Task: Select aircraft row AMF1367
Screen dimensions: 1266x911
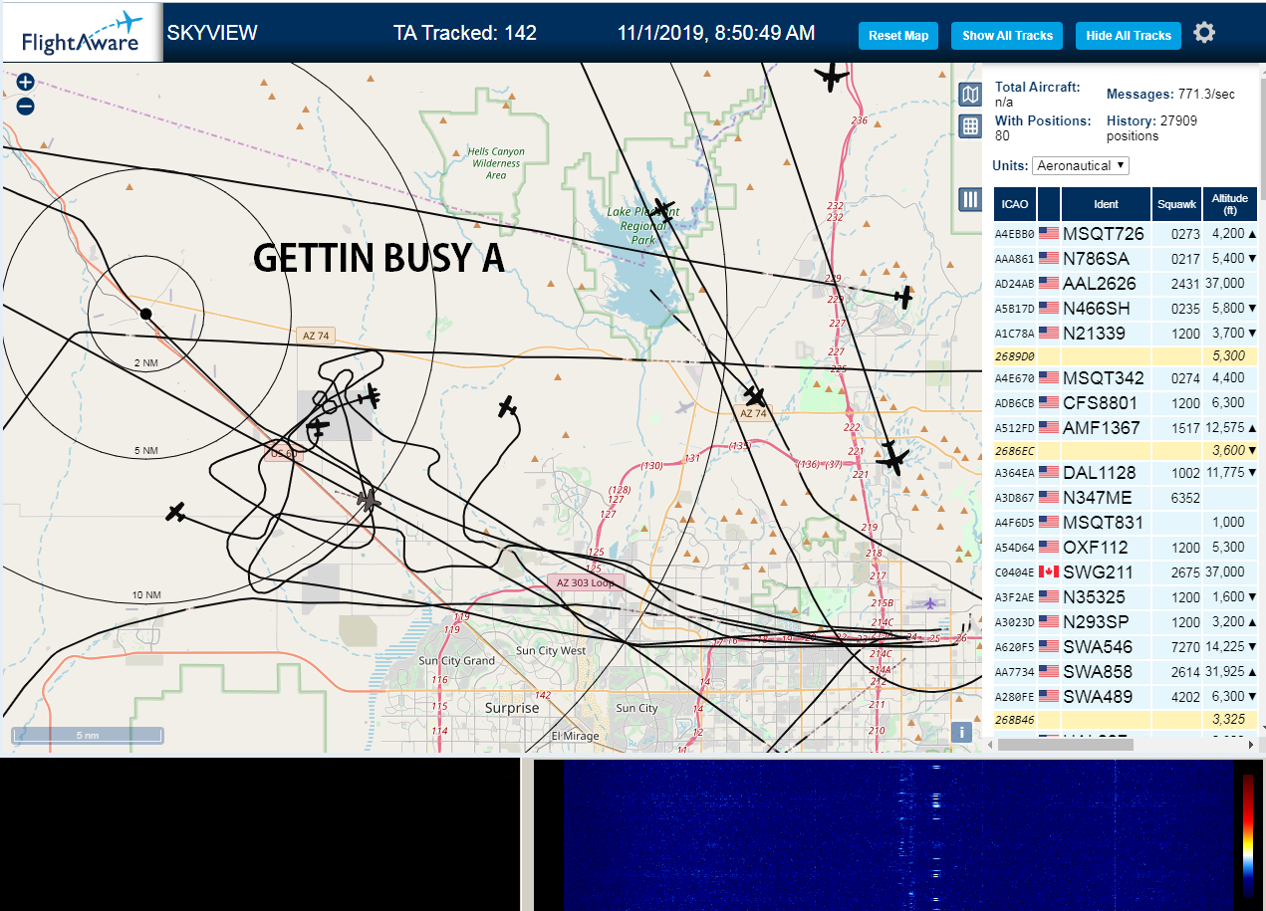Action: click(x=1126, y=428)
